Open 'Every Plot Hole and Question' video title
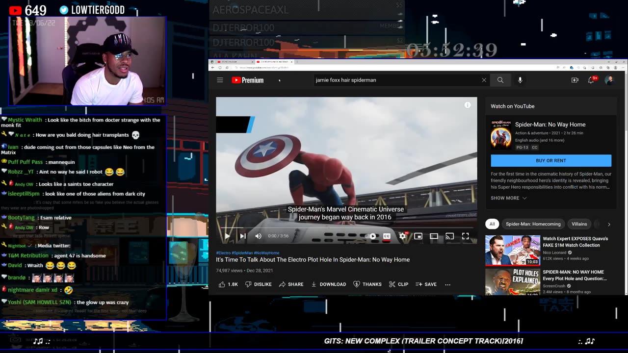Image resolution: width=628 pixels, height=353 pixels. point(575,275)
